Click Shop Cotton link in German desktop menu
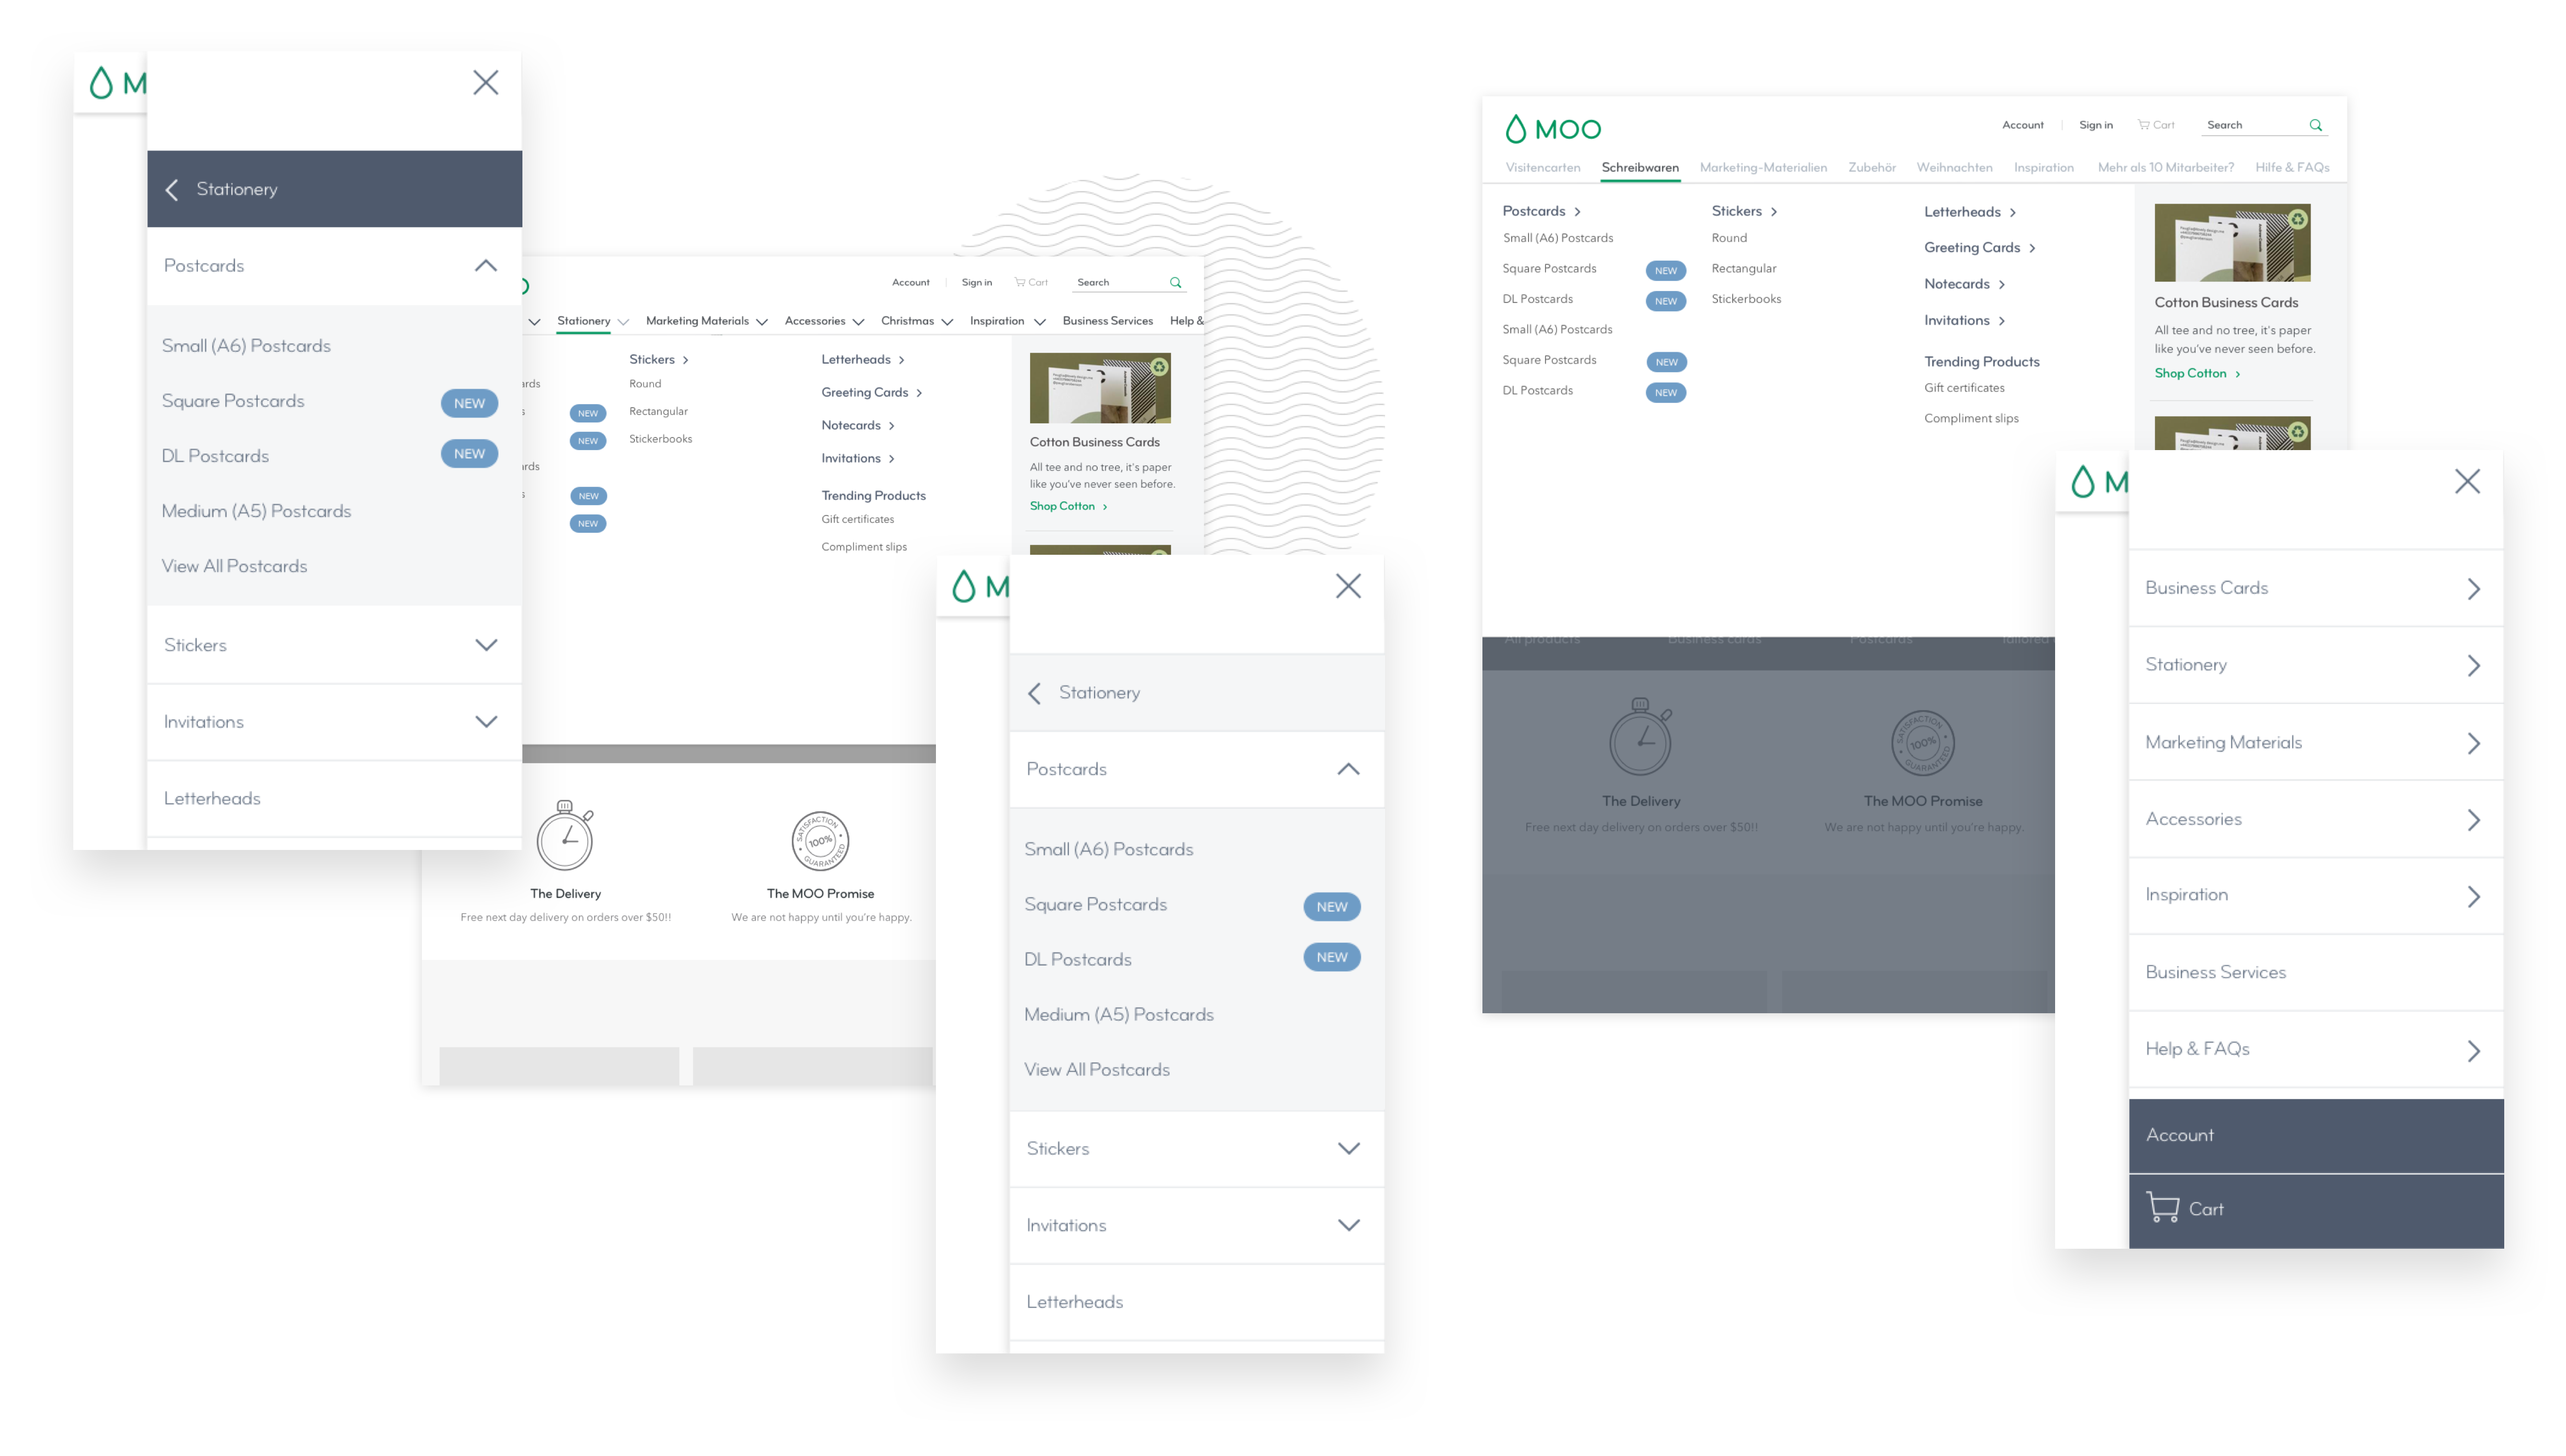 click(x=2196, y=374)
